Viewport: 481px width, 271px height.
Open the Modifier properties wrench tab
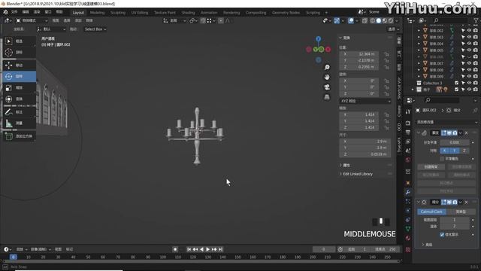pos(408,193)
